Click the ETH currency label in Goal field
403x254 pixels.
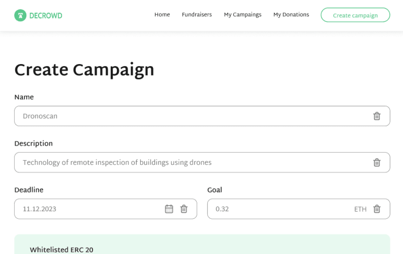pos(360,209)
